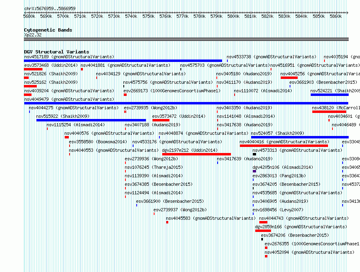Click the red bar under nsv4040416

[284, 146]
